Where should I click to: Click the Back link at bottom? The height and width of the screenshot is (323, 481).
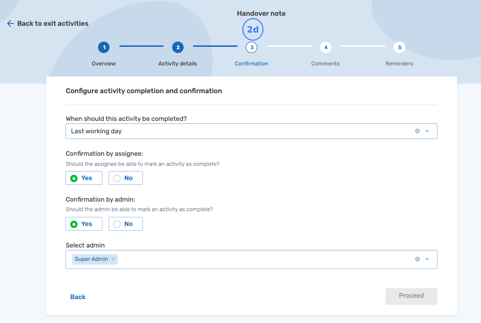78,297
